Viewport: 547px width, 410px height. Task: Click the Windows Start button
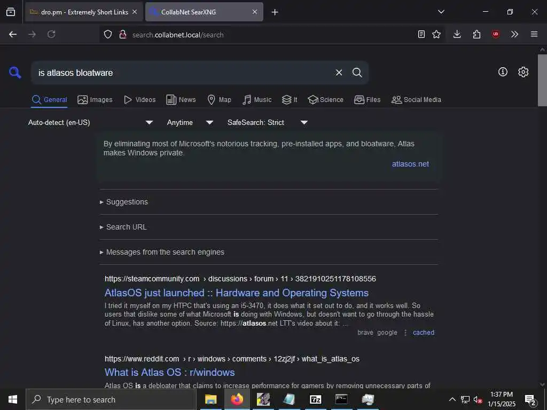[13, 399]
